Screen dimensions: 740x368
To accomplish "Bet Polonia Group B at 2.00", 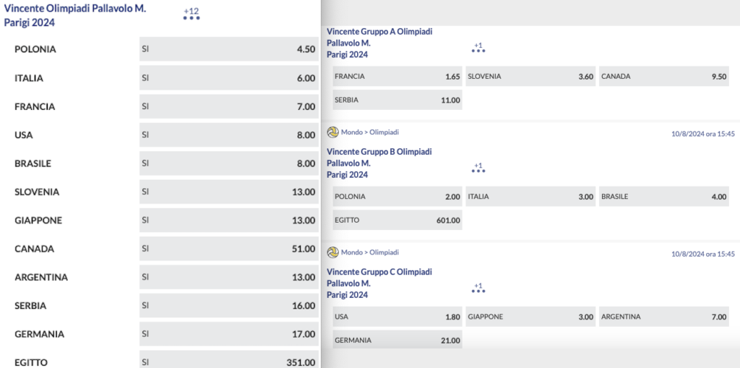I will click(x=397, y=197).
